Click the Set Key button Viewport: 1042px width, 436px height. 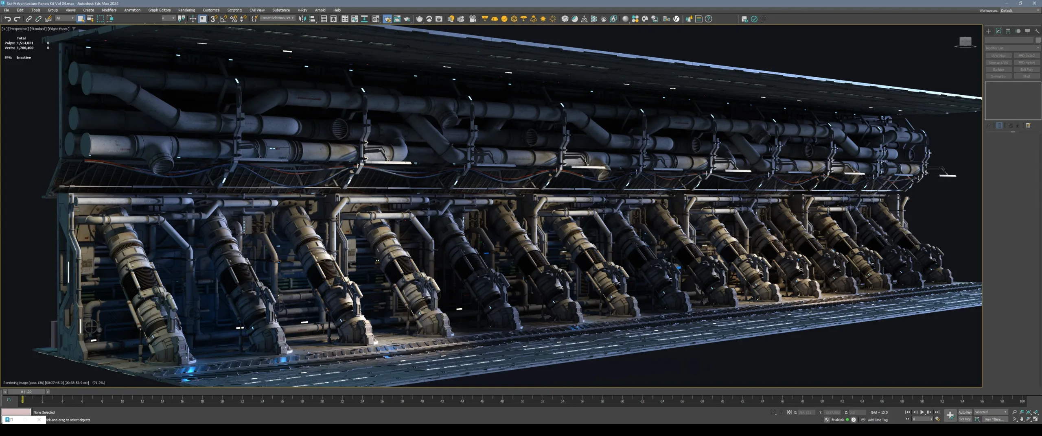click(x=965, y=419)
